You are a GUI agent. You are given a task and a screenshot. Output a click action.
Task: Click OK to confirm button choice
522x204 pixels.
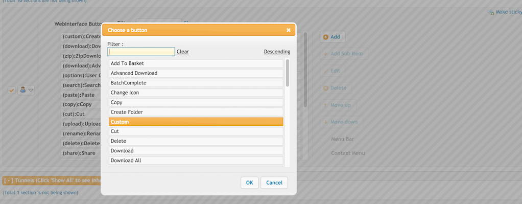coord(249,183)
